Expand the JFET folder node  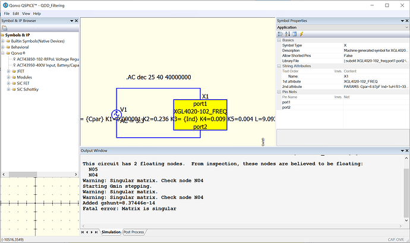(9, 71)
